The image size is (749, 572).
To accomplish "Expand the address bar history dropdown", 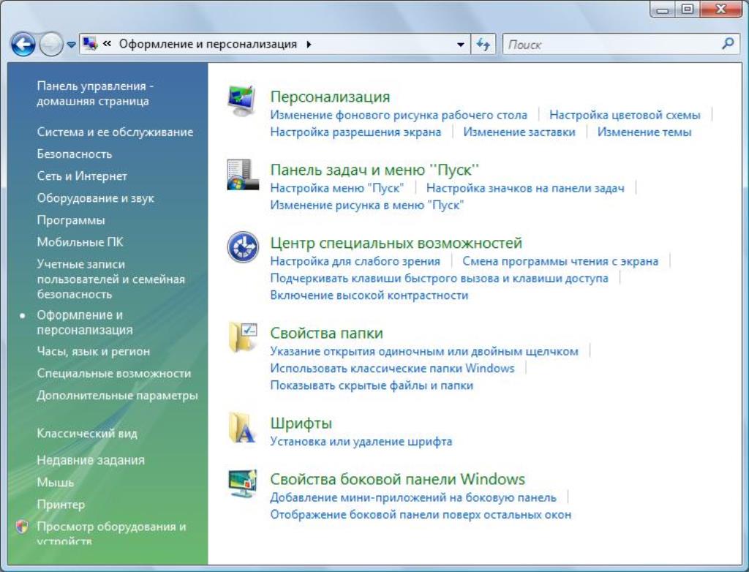I will click(x=461, y=45).
